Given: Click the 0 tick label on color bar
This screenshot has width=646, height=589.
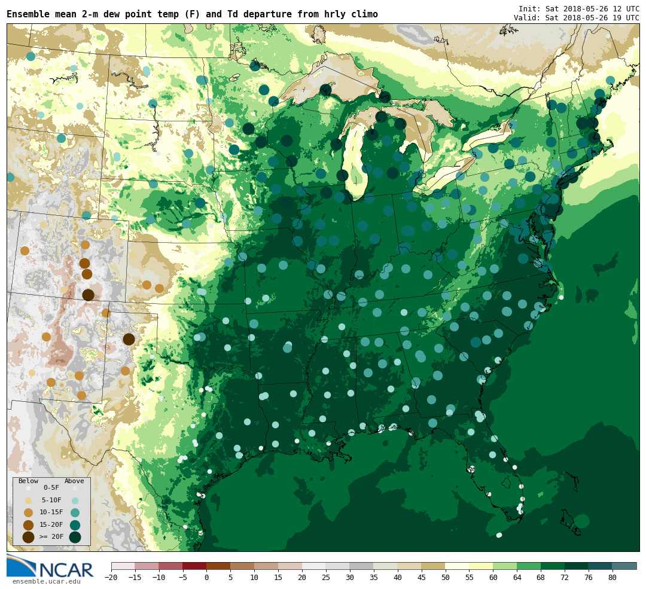Looking at the screenshot, I should (207, 578).
